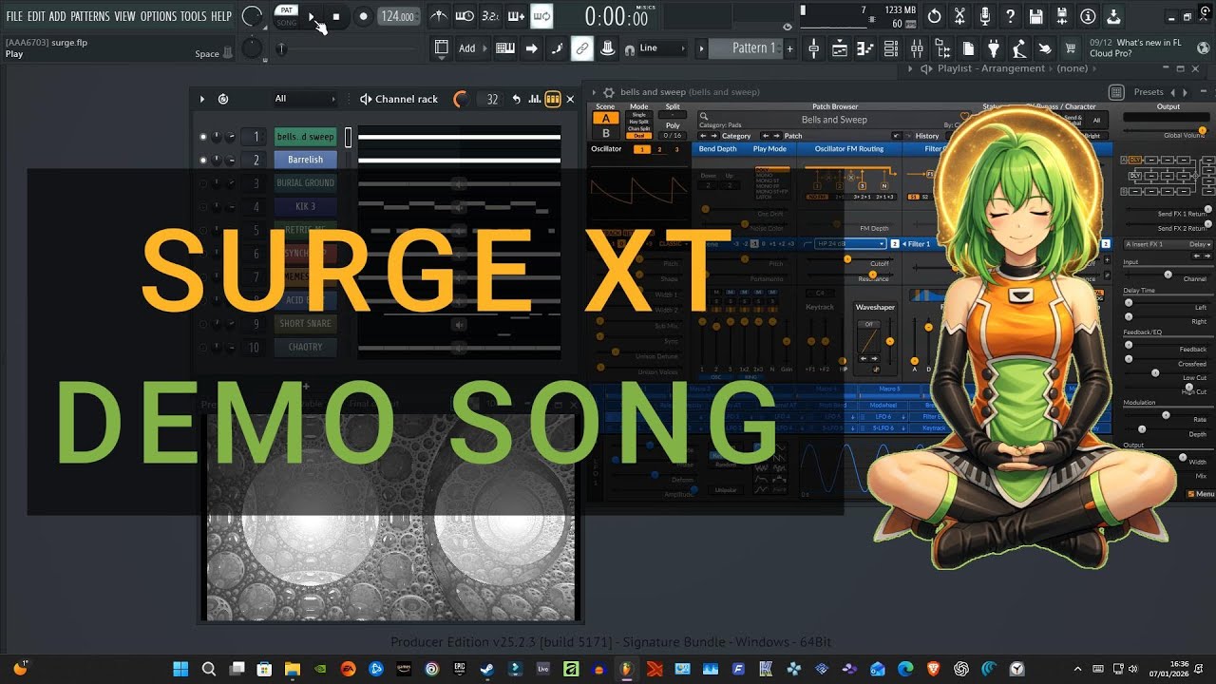Open the plugin Presets menu
Screen dimensions: 1216x684
[x=1148, y=92]
